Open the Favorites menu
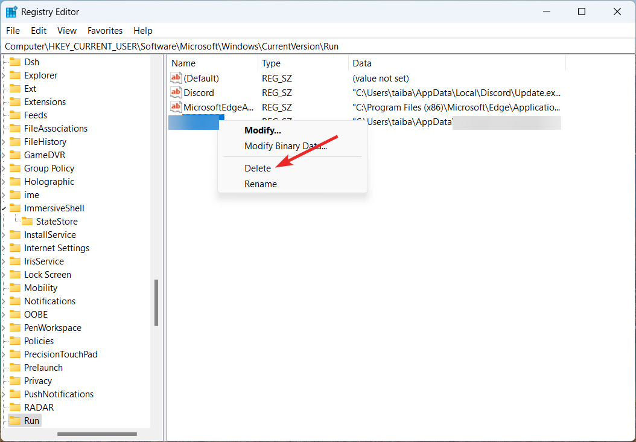The height and width of the screenshot is (442, 636). 104,30
